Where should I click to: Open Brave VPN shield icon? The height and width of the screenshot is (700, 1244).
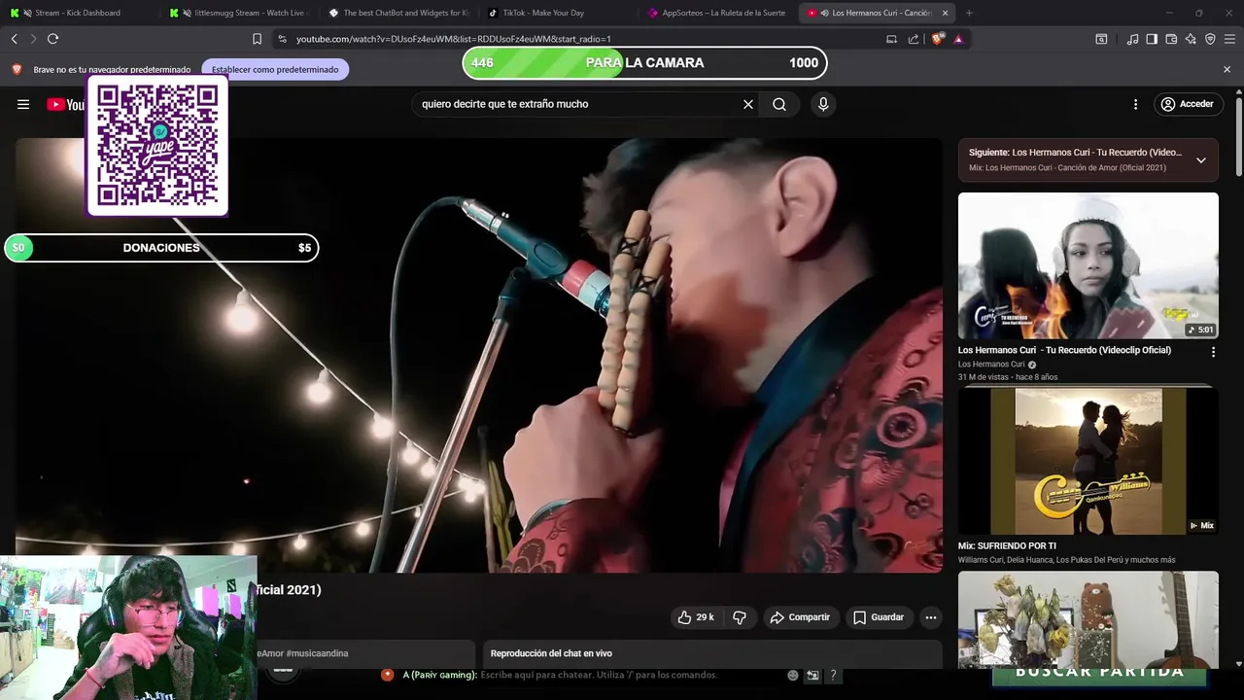coord(1210,39)
